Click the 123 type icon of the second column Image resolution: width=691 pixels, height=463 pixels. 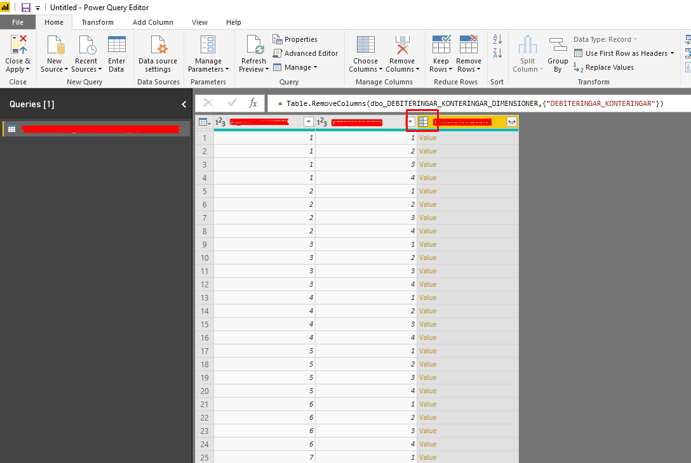[x=322, y=122]
